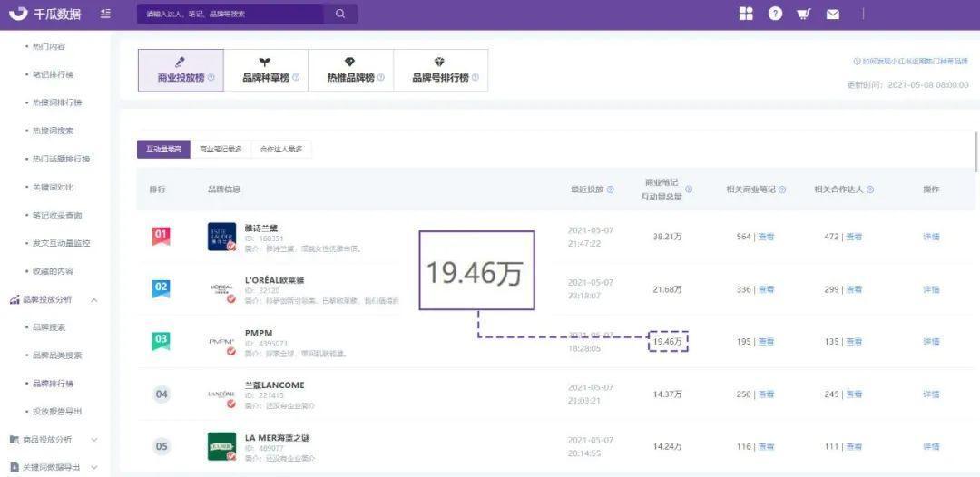The width and height of the screenshot is (980, 477).
Task: Click the 千瓜数据 logo icon
Action: pyautogui.click(x=18, y=14)
